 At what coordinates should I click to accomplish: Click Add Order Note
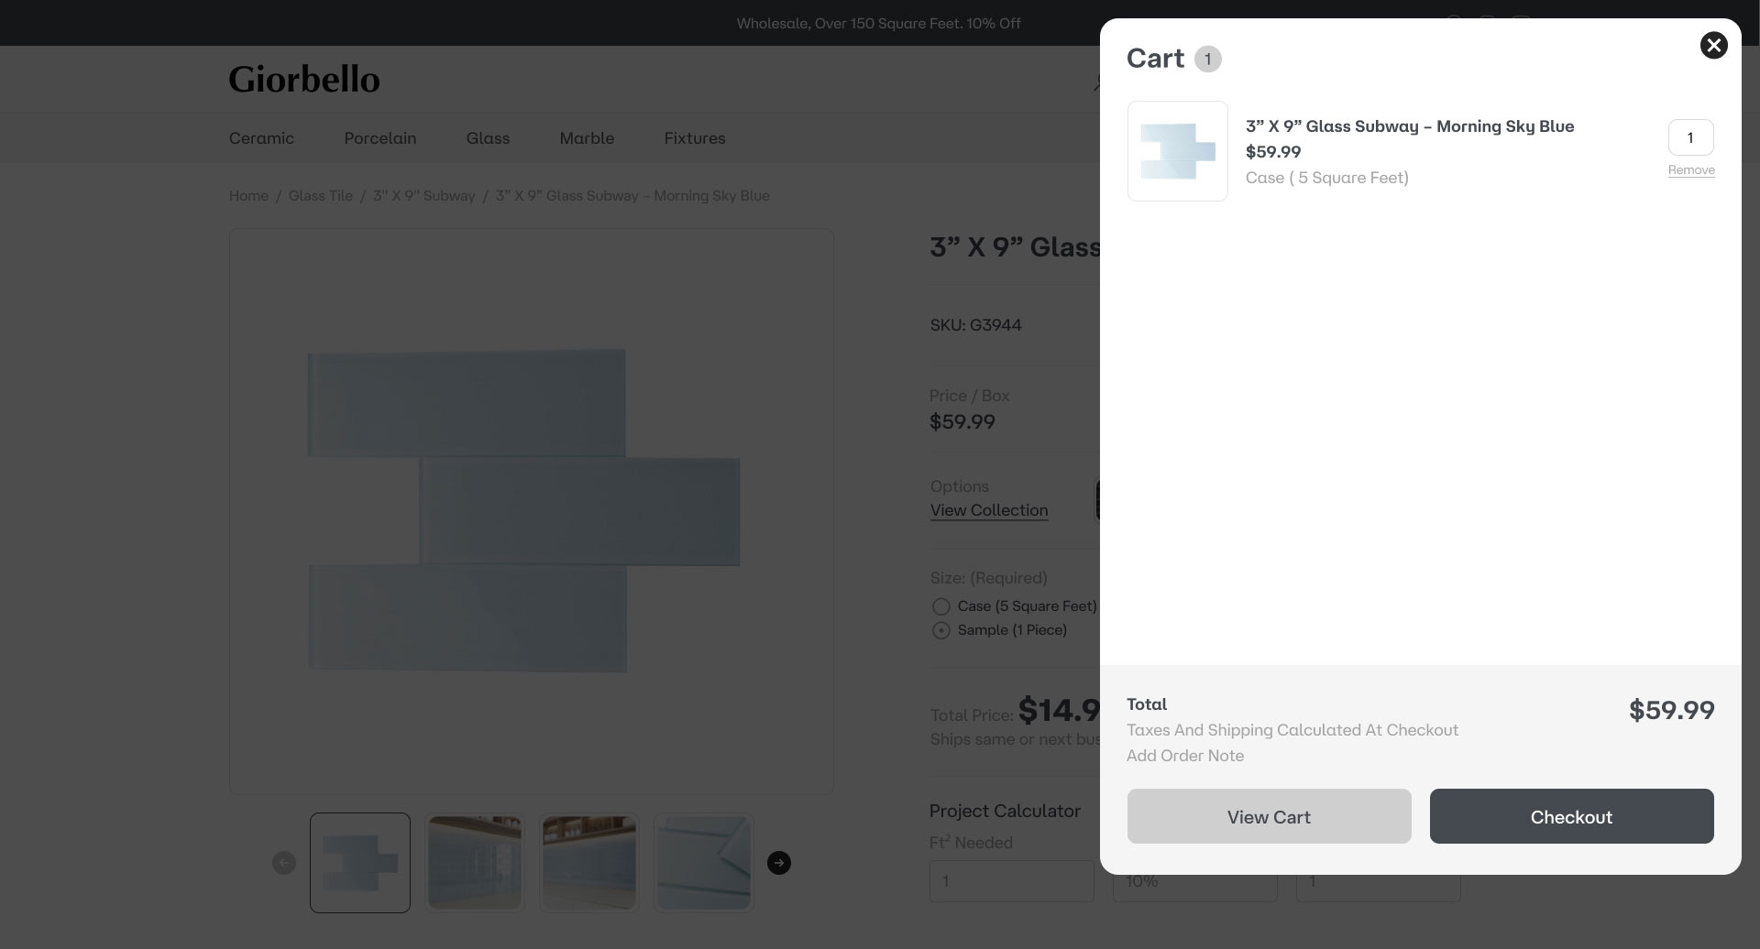pyautogui.click(x=1184, y=756)
